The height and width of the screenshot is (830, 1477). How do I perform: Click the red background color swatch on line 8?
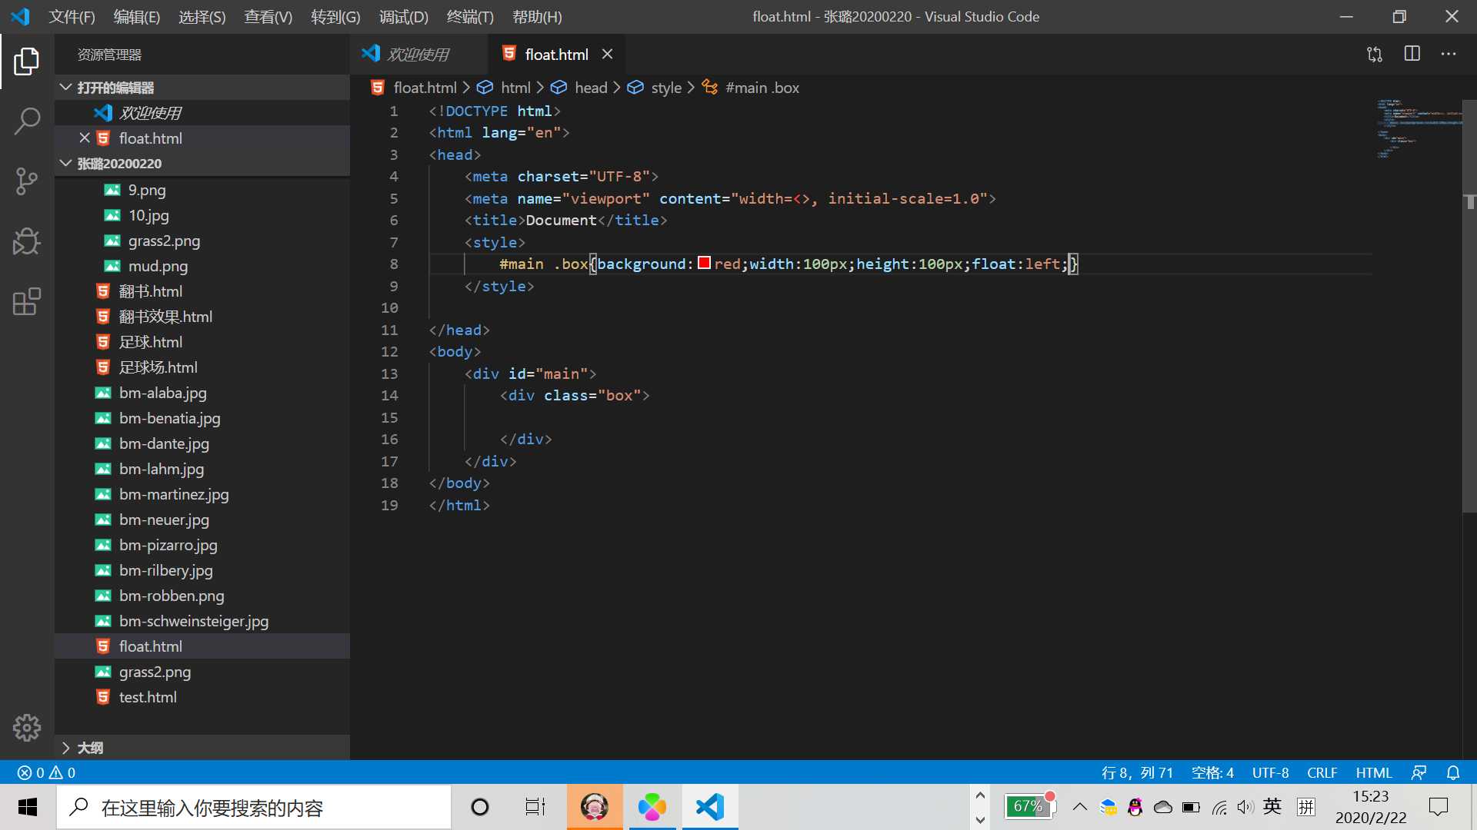[704, 264]
